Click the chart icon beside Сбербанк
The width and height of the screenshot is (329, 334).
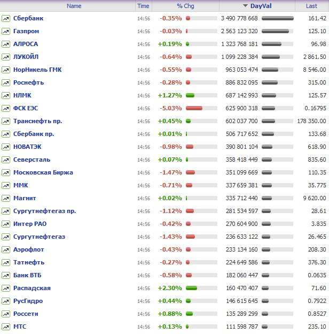[6, 18]
